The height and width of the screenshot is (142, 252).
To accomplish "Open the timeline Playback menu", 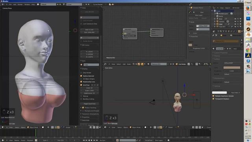I will pos(30,140).
